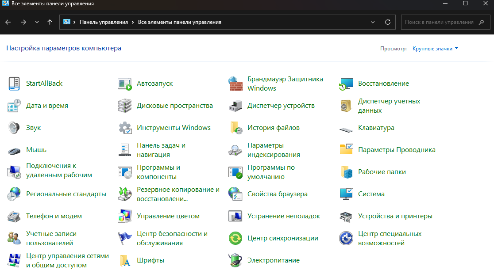Click the Центр синхронизации green icon
Screen dimensions: 494x274
(x=235, y=238)
